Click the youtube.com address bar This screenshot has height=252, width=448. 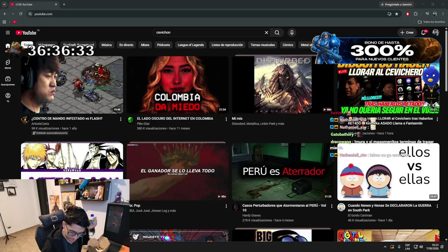206,14
